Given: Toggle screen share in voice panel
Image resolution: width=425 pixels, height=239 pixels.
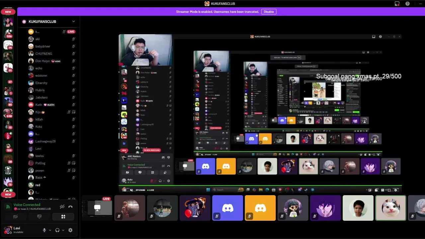Looking at the screenshot, I should pos(39,217).
